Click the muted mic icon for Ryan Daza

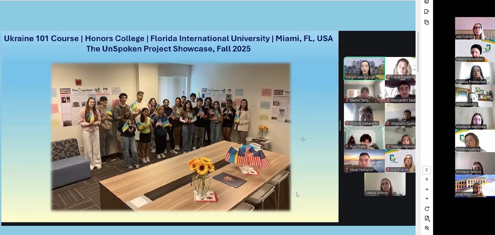347,147
